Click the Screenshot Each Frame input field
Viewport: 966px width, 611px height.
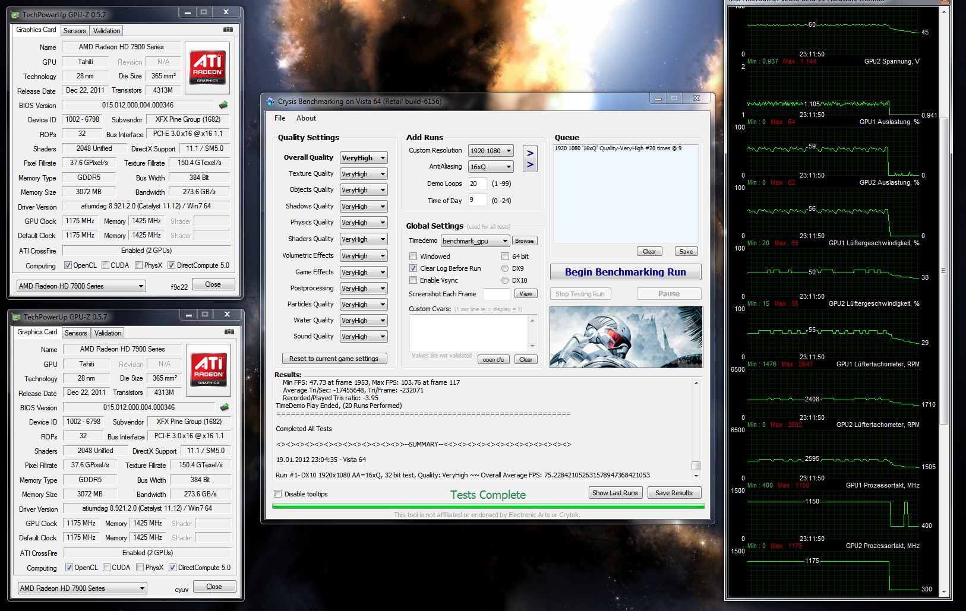(x=496, y=294)
